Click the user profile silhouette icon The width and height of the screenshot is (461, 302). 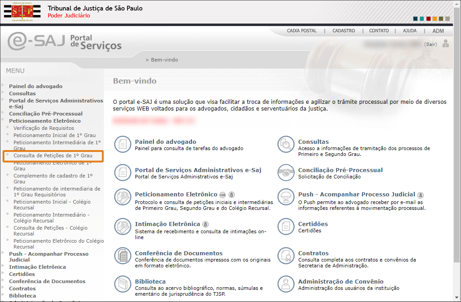tap(446, 44)
